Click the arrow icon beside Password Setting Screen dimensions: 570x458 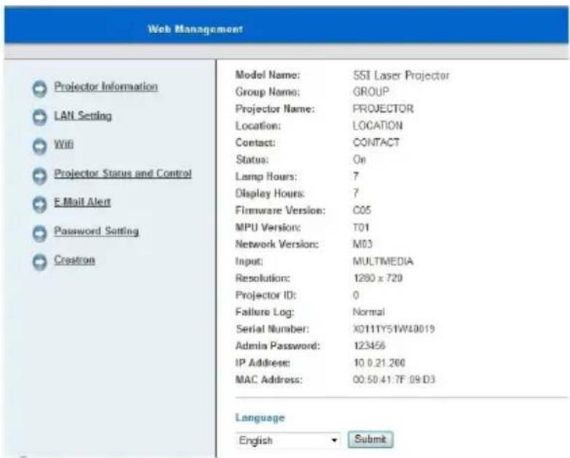40,233
